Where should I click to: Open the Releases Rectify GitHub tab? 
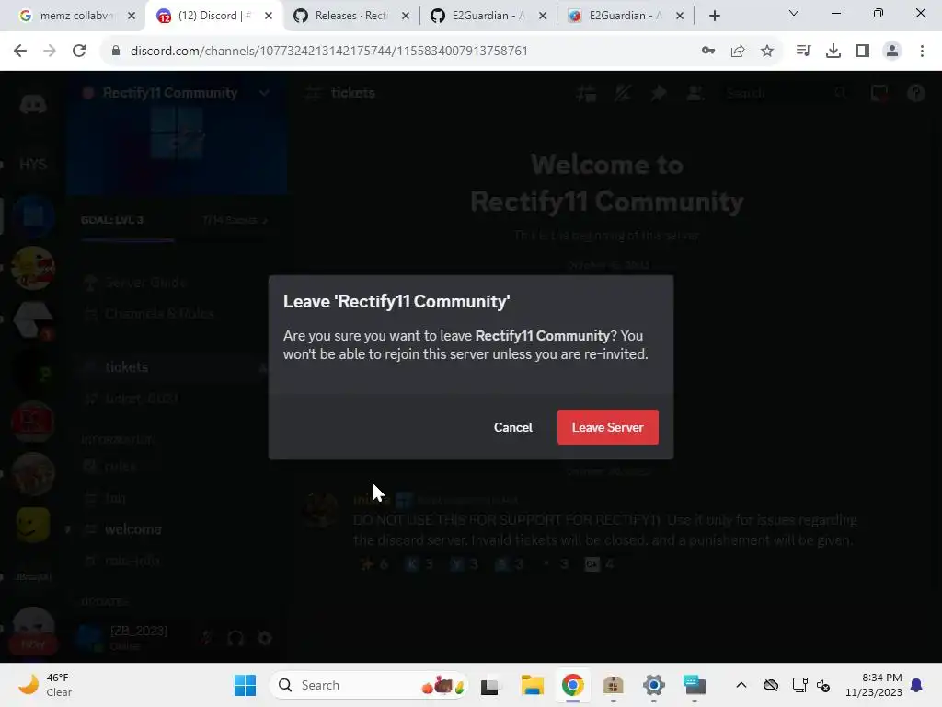[x=350, y=16]
